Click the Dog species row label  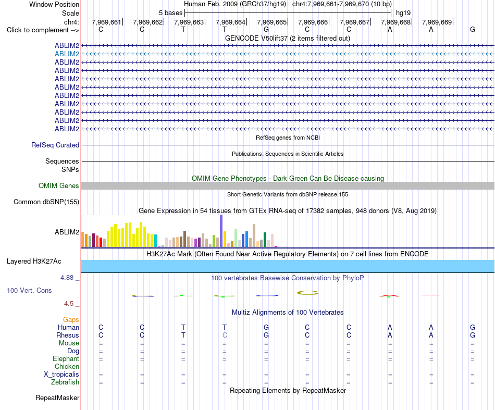click(x=73, y=351)
